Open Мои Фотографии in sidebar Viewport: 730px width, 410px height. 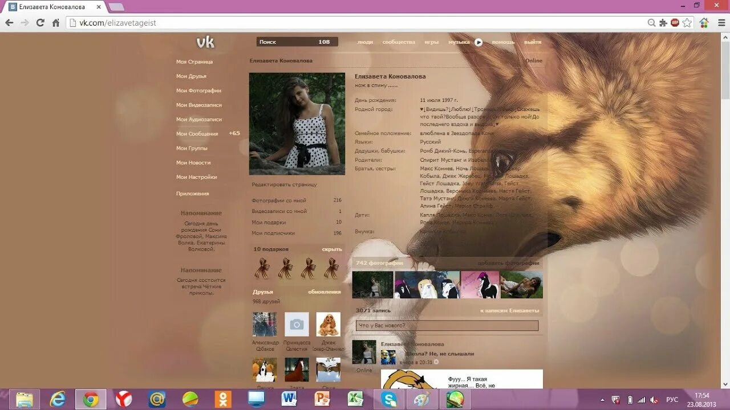click(x=198, y=91)
